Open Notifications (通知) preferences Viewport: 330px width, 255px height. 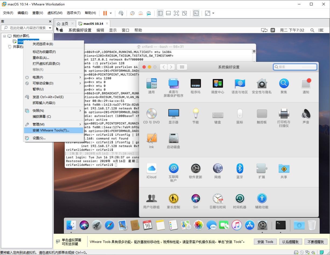click(306, 84)
